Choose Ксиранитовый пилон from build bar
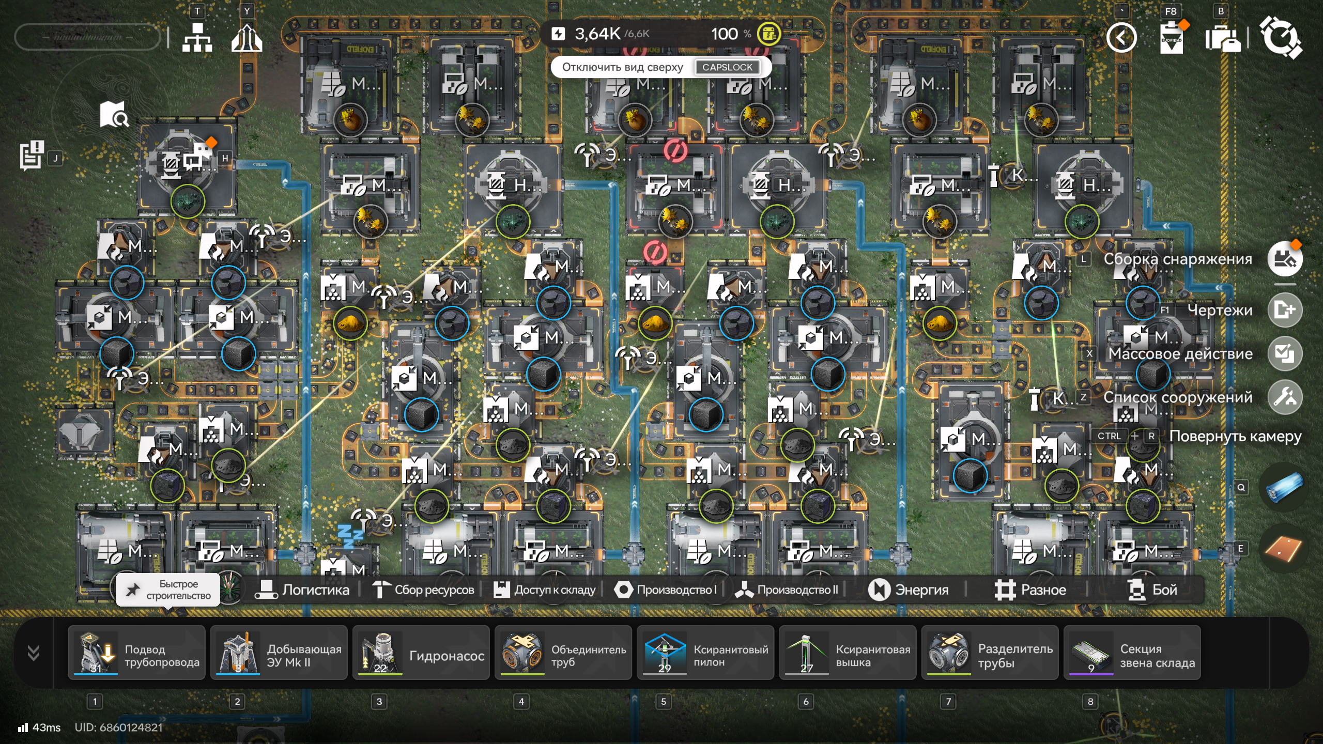This screenshot has height=744, width=1323. 705,653
